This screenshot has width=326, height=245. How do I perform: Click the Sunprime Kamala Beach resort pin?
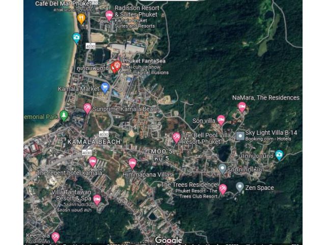click(87, 109)
